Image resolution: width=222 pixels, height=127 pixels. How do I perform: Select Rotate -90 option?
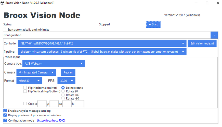point(63,98)
